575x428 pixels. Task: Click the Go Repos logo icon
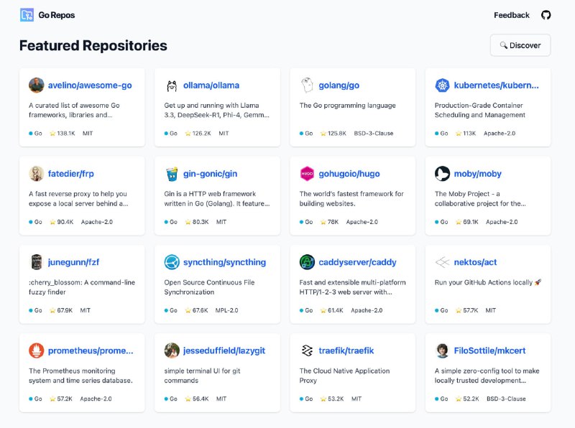click(27, 15)
